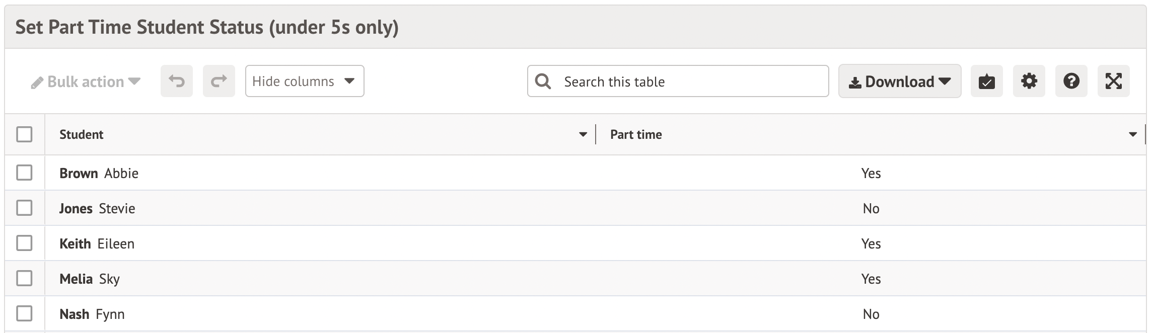Click the search magnifier icon

(543, 81)
